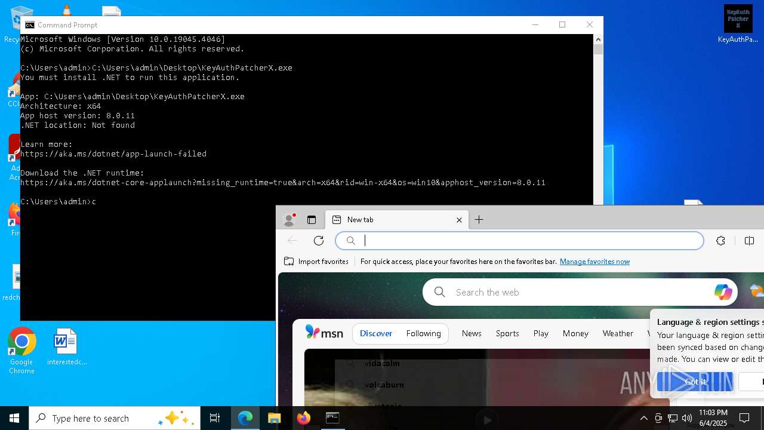Open notification center icon
764x430 pixels.
744,418
